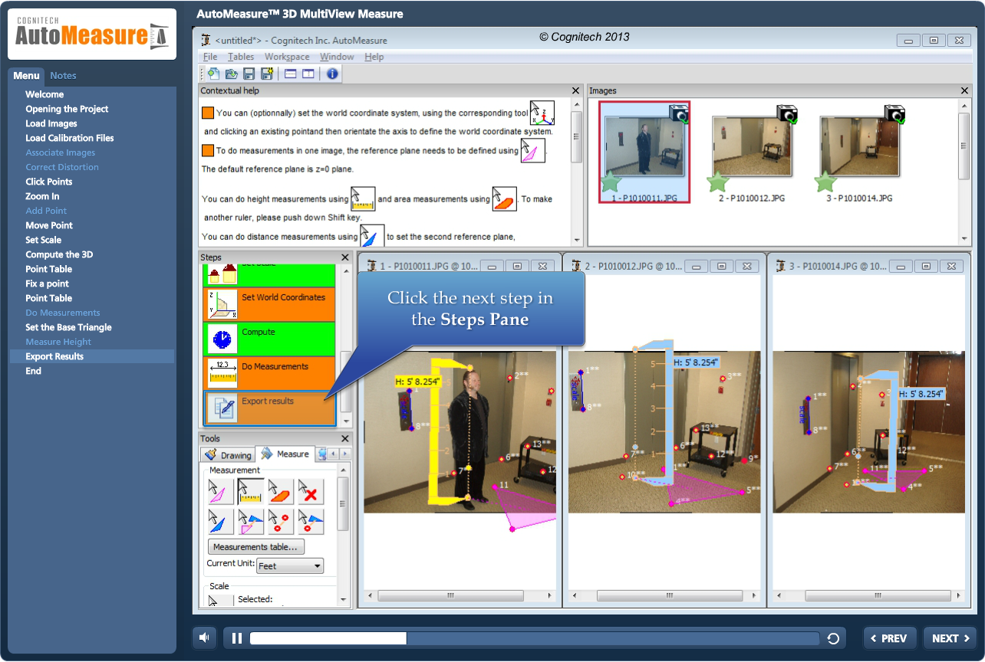The width and height of the screenshot is (985, 662).
Task: Open the Welcome chapter link
Action: pos(44,94)
